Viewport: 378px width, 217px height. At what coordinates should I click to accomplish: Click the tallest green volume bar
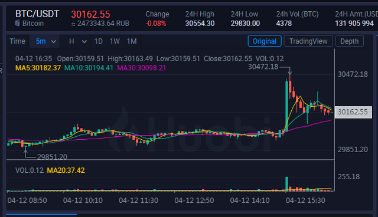pos(286,184)
